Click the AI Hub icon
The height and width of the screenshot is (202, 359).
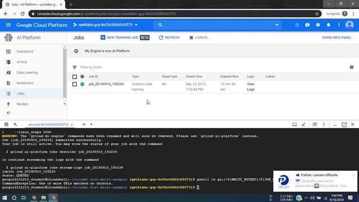point(8,62)
